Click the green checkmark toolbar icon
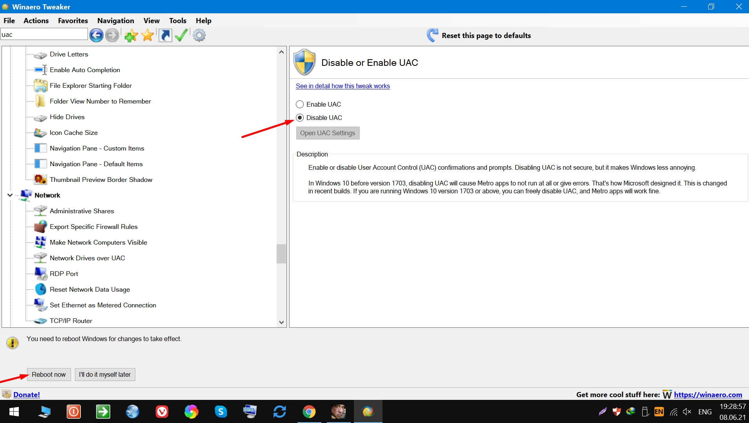749x423 pixels. coord(181,35)
